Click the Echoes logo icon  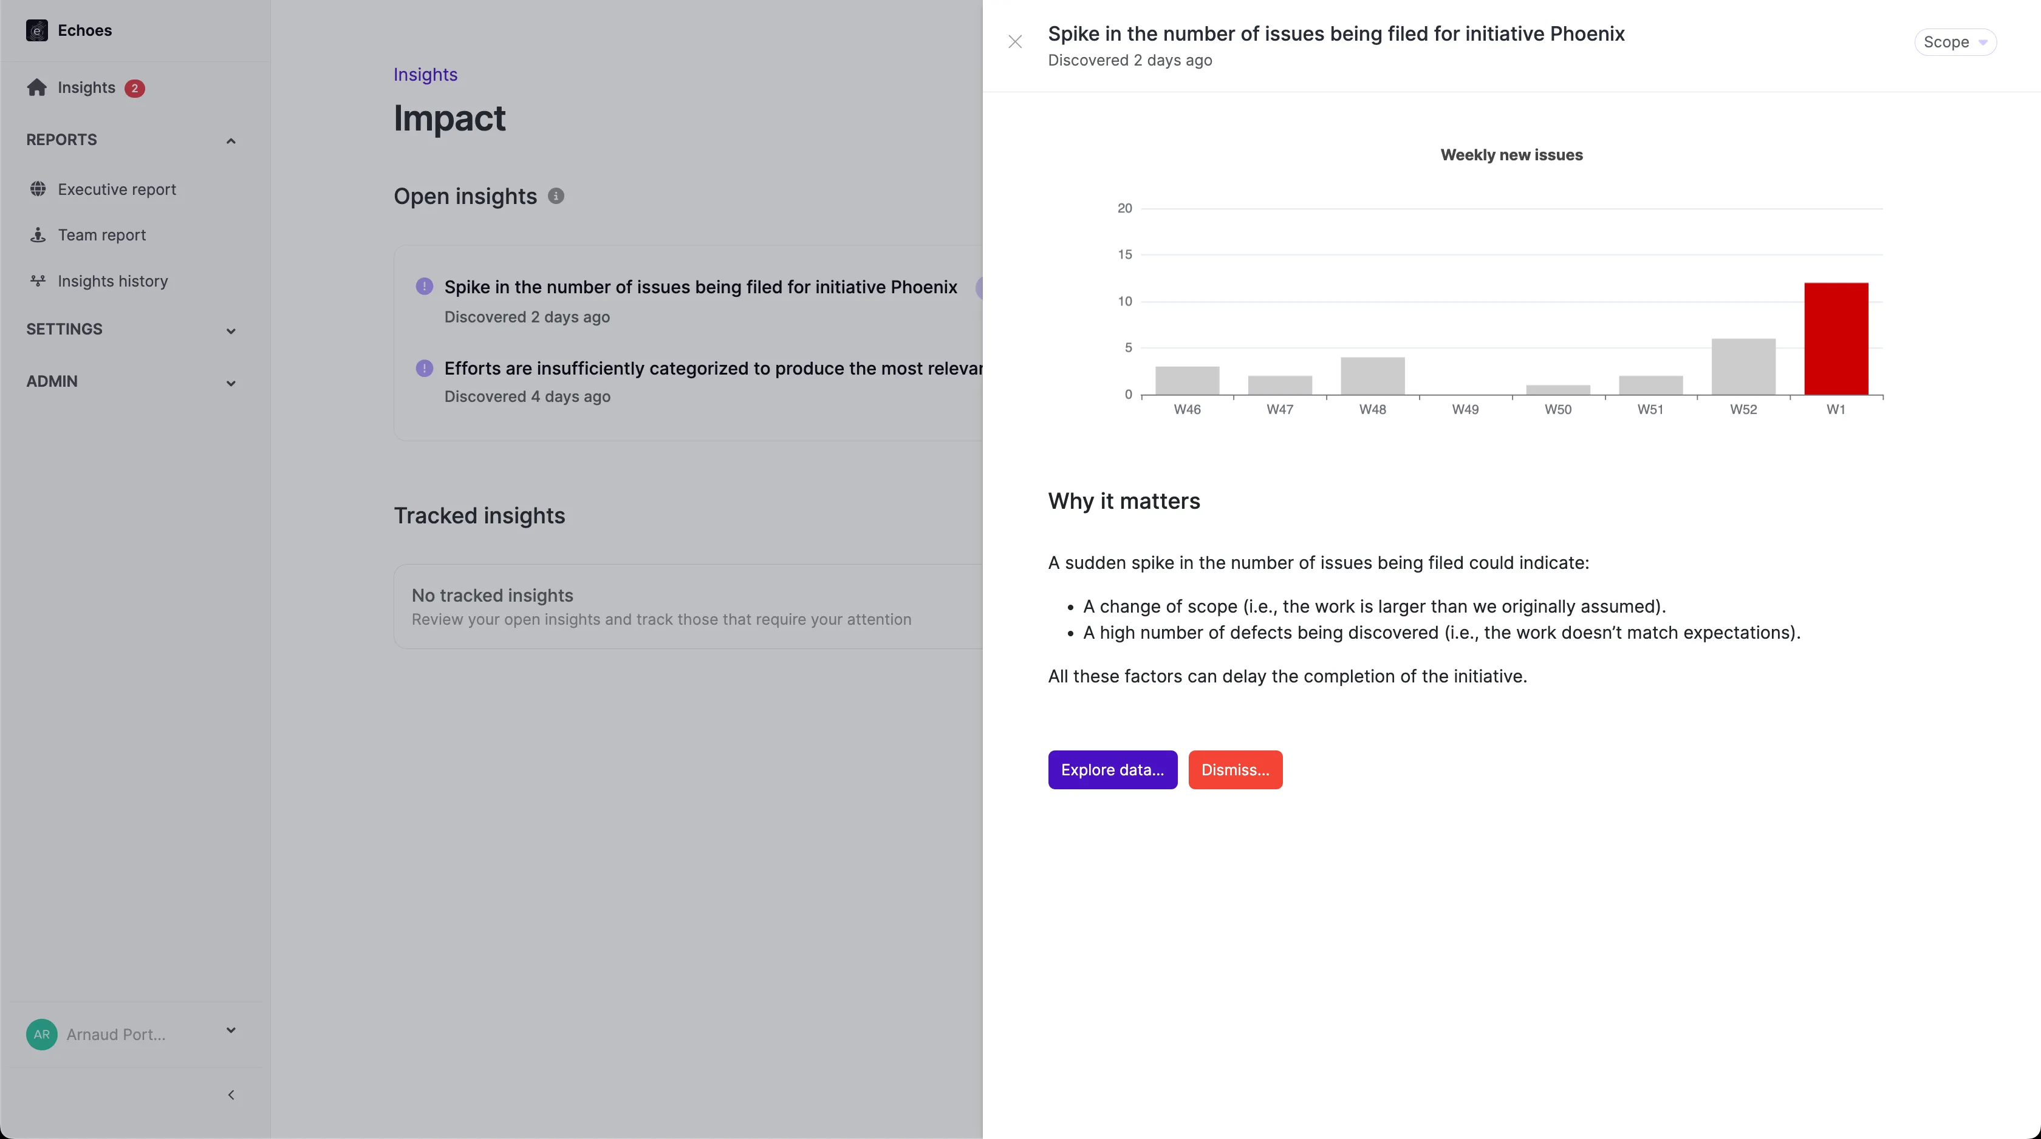point(36,30)
